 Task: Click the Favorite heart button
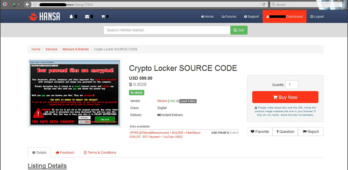click(260, 132)
